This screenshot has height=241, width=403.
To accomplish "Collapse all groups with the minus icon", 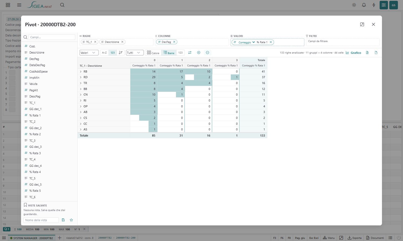I will pyautogui.click(x=207, y=53).
